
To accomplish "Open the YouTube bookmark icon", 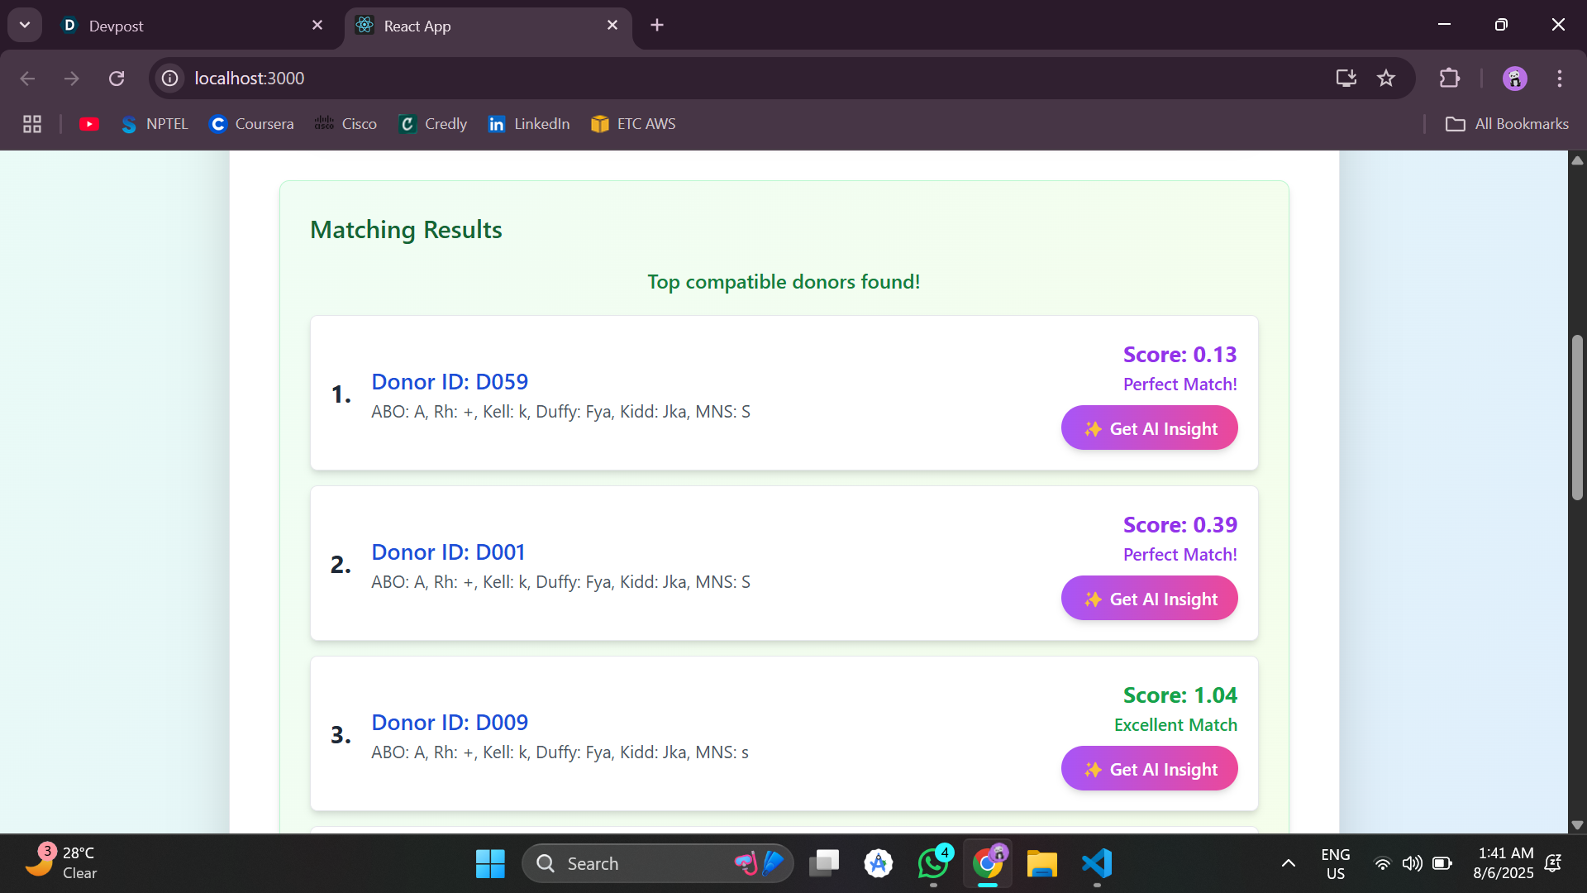I will click(89, 124).
